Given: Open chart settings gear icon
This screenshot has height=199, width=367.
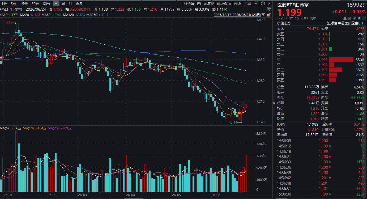Looking at the screenshot, I should coord(256,3).
